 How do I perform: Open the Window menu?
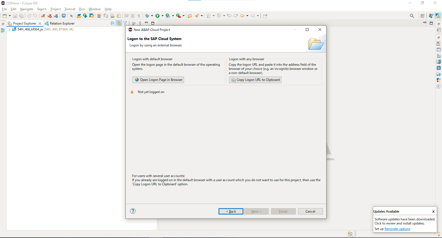tap(94, 9)
